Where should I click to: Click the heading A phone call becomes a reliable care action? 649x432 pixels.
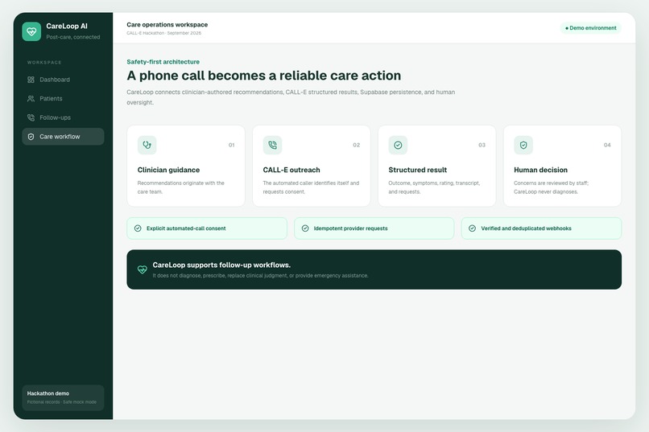[x=263, y=76]
